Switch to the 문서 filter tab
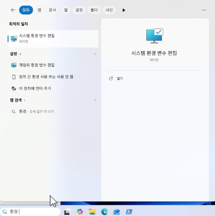Screen dimensions: 215x216 coord(52,10)
